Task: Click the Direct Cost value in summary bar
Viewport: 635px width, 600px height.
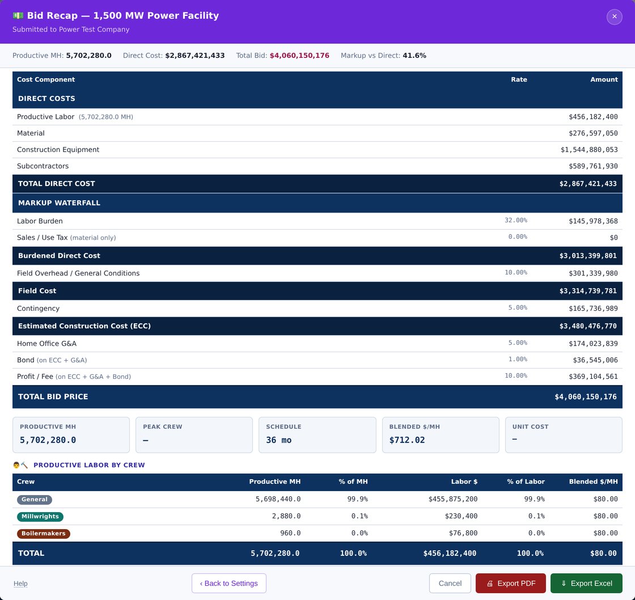Action: click(195, 56)
